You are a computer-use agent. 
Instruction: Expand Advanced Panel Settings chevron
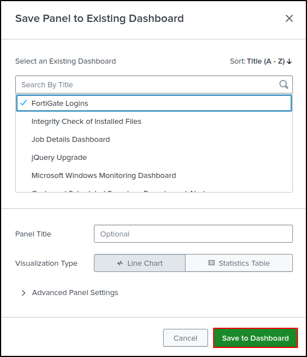coord(23,293)
